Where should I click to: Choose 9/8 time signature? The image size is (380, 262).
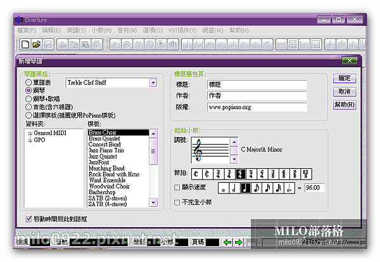(x=294, y=174)
